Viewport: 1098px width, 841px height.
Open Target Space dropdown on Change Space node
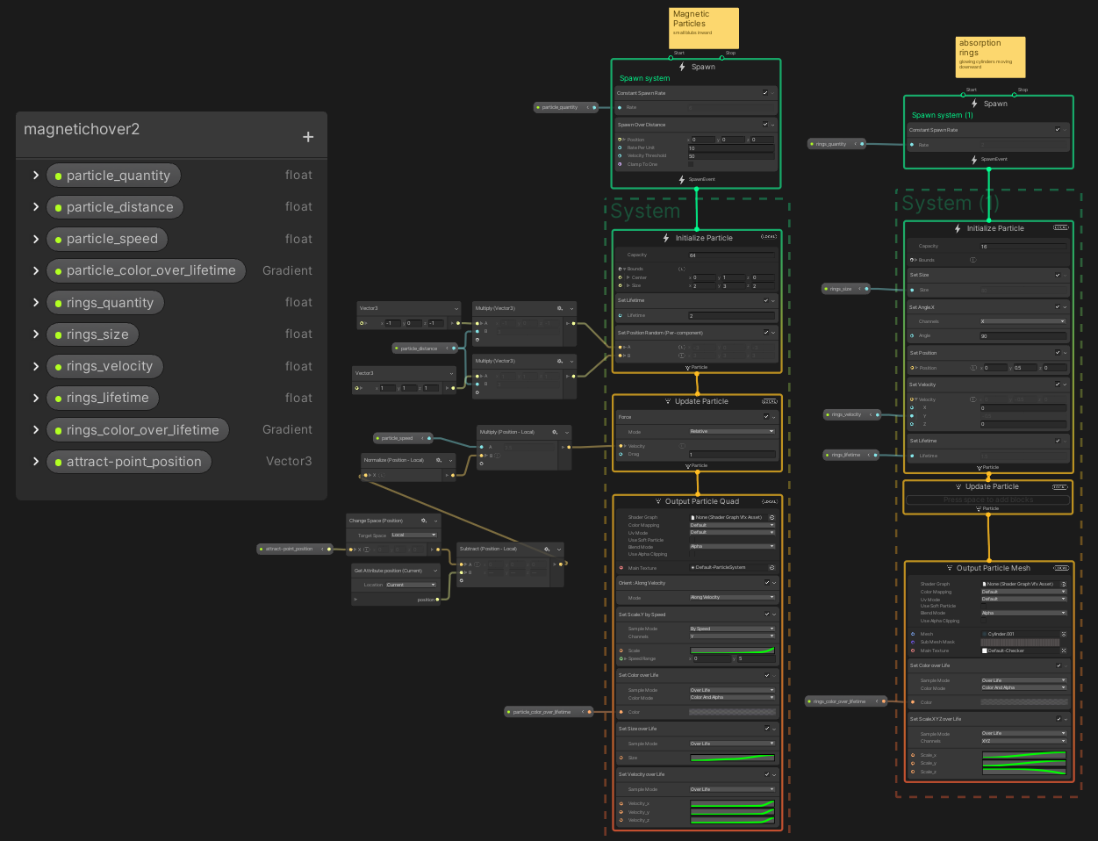413,535
